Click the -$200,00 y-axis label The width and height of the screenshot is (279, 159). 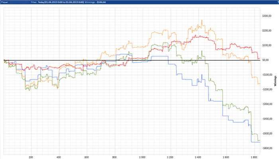point(267,89)
